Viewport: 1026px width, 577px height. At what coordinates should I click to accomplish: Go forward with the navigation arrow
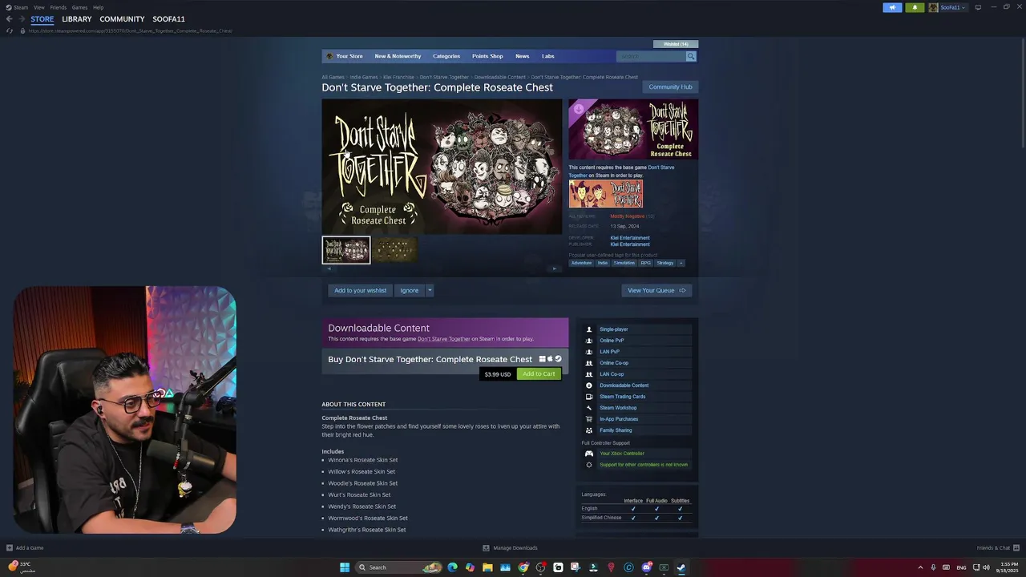click(x=22, y=19)
